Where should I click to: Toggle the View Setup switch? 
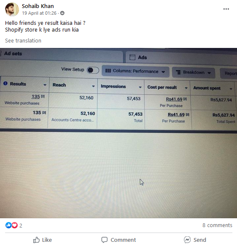[x=93, y=70]
